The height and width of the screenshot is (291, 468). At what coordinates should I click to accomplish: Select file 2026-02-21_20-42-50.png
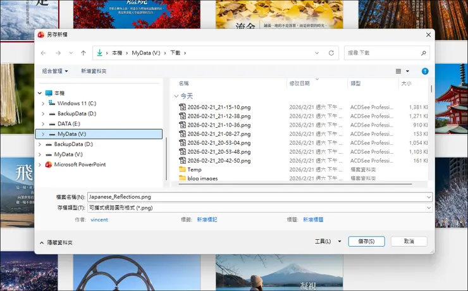point(219,161)
